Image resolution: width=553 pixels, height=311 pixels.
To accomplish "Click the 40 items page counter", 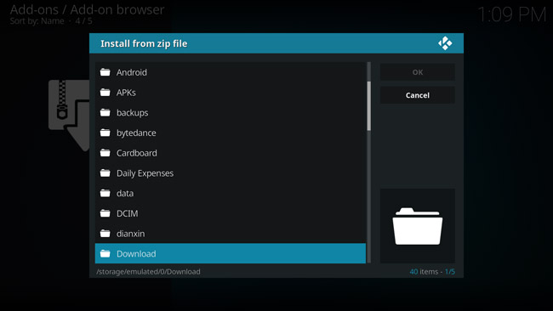I will pyautogui.click(x=432, y=272).
